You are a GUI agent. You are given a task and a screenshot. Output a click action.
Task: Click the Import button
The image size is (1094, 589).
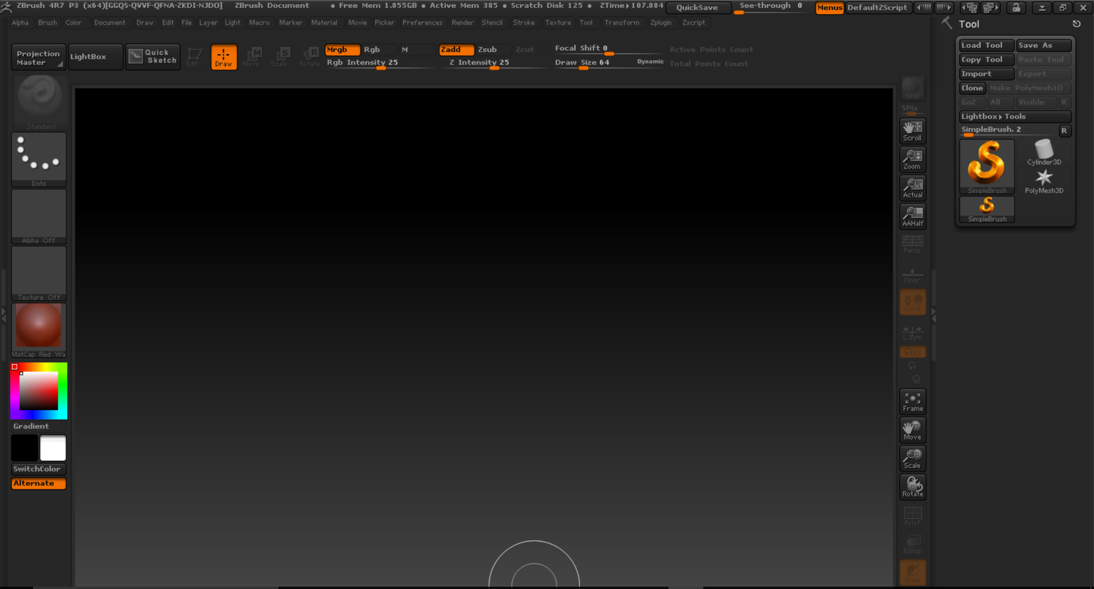point(986,73)
